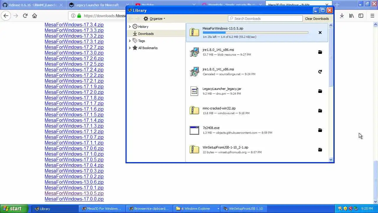
Task: Click the browser address bar URL
Action: pyautogui.click(x=105, y=16)
